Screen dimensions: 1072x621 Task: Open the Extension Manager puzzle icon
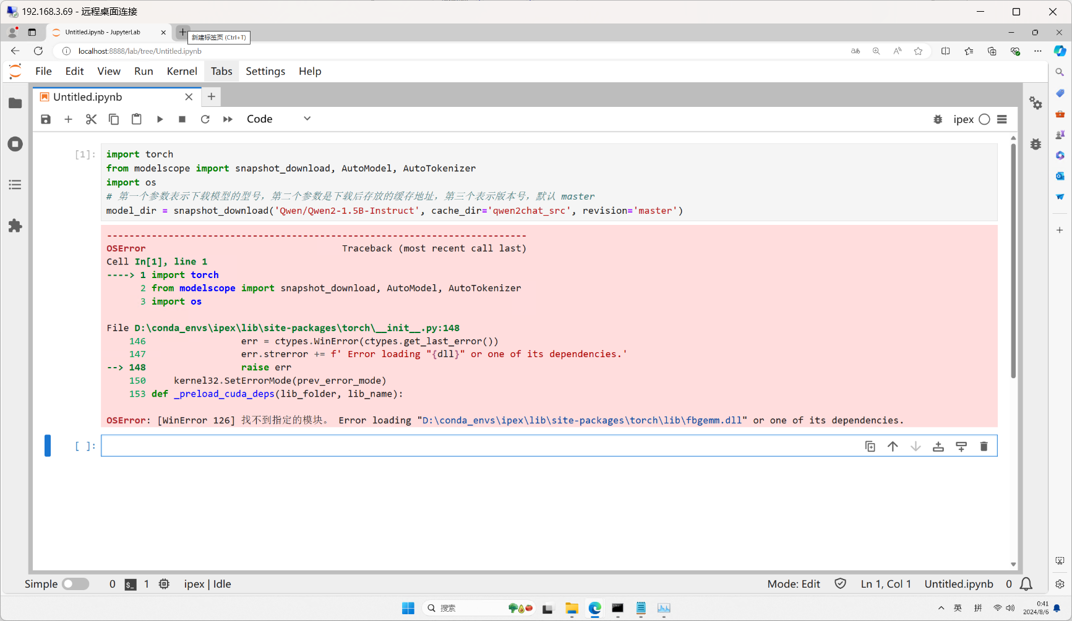pos(15,226)
